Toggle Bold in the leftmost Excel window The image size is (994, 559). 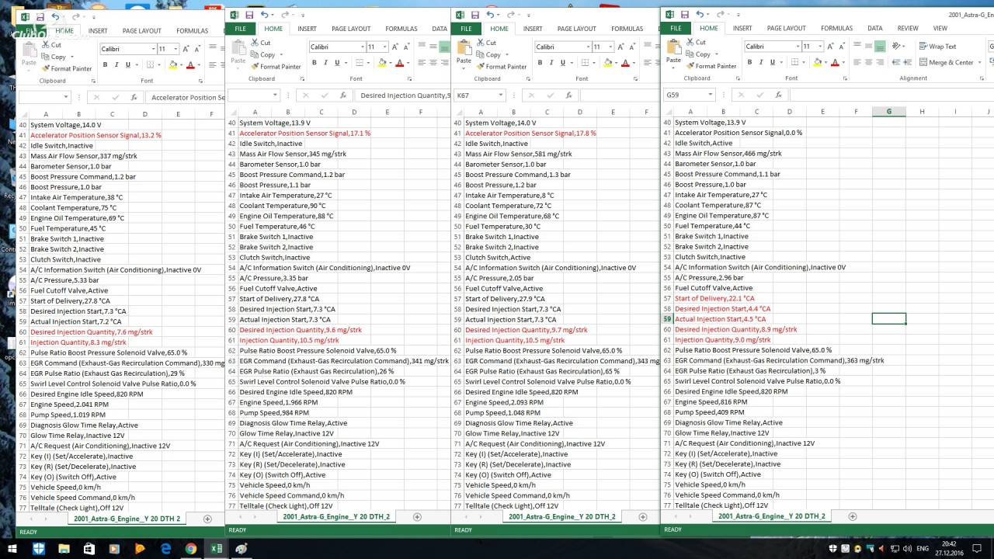105,64
